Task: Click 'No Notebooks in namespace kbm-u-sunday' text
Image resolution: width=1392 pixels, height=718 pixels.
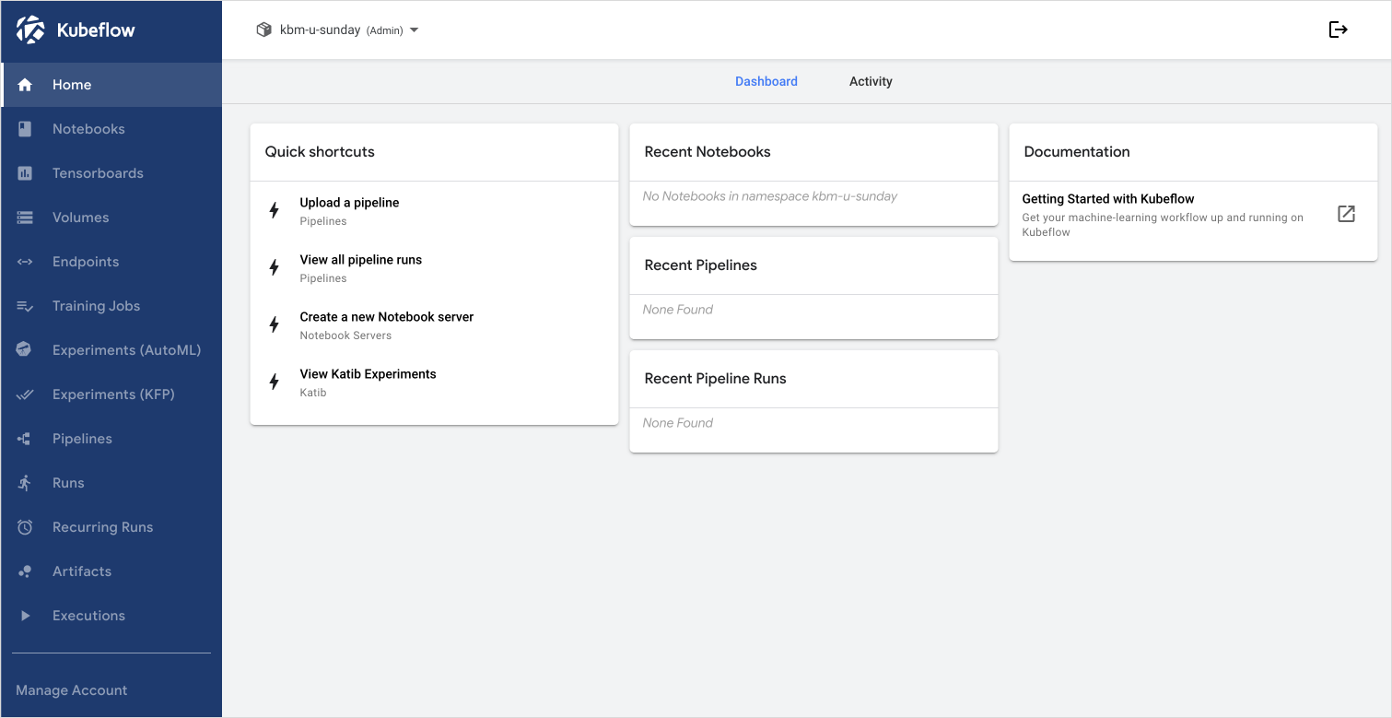Action: (x=770, y=196)
